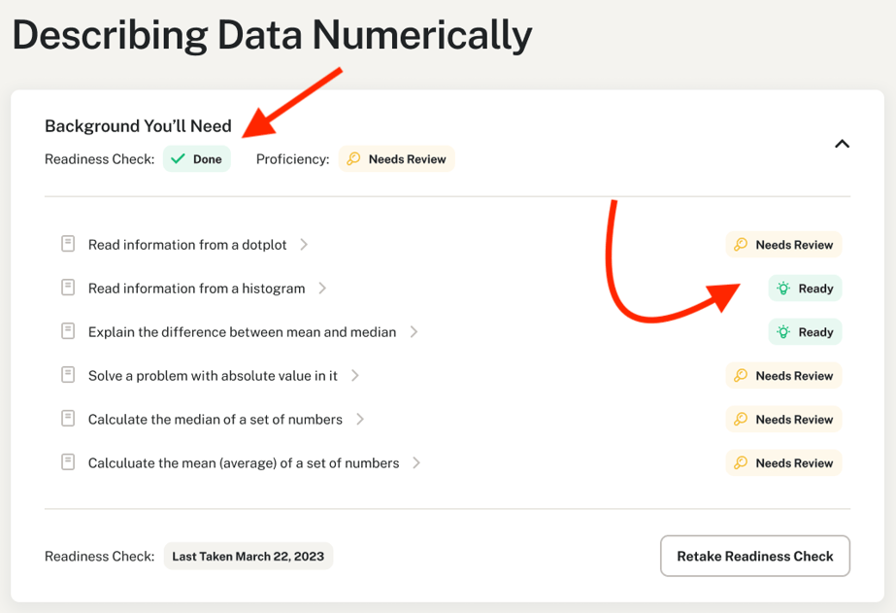Click green checkmark in Done badge
896x613 pixels.
coord(178,159)
